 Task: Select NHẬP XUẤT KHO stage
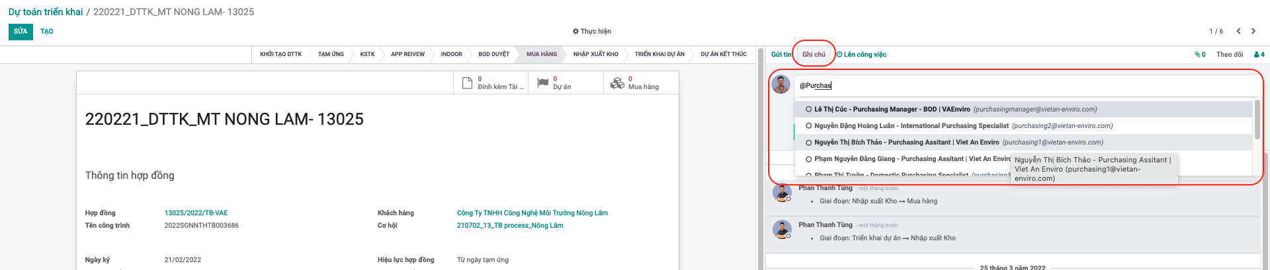tap(595, 54)
